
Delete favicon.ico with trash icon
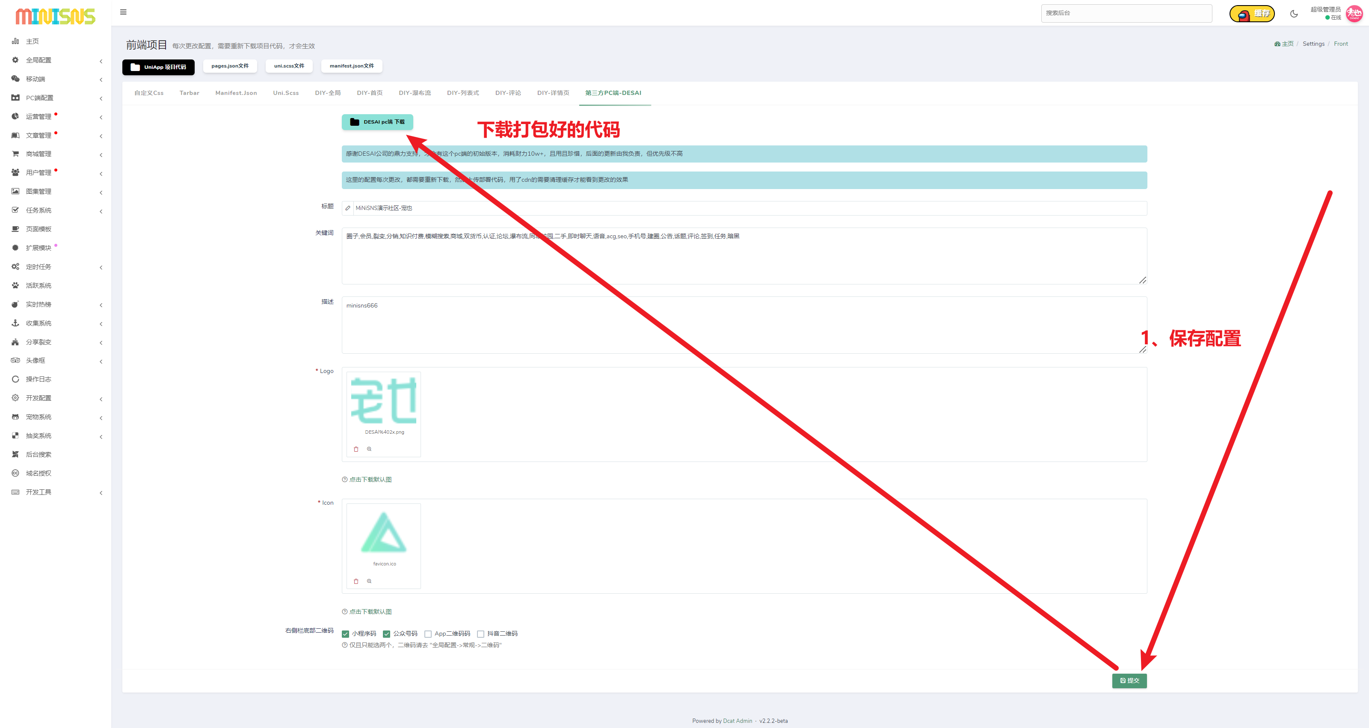356,581
